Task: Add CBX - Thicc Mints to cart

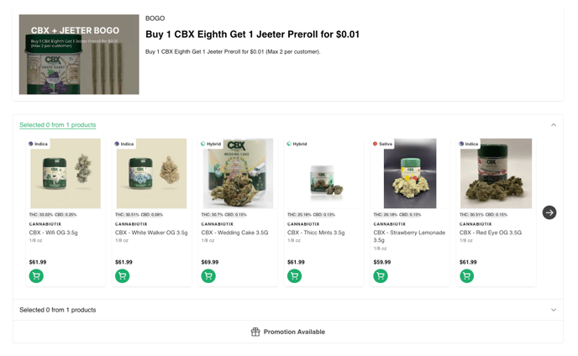Action: [x=295, y=275]
